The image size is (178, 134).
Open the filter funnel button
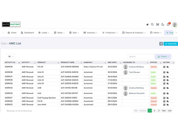click(161, 44)
